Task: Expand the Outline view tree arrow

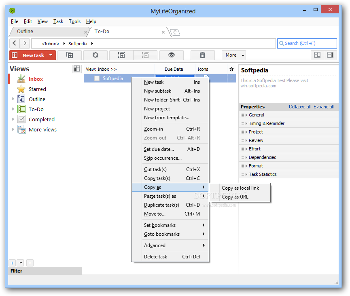Action: (13, 99)
